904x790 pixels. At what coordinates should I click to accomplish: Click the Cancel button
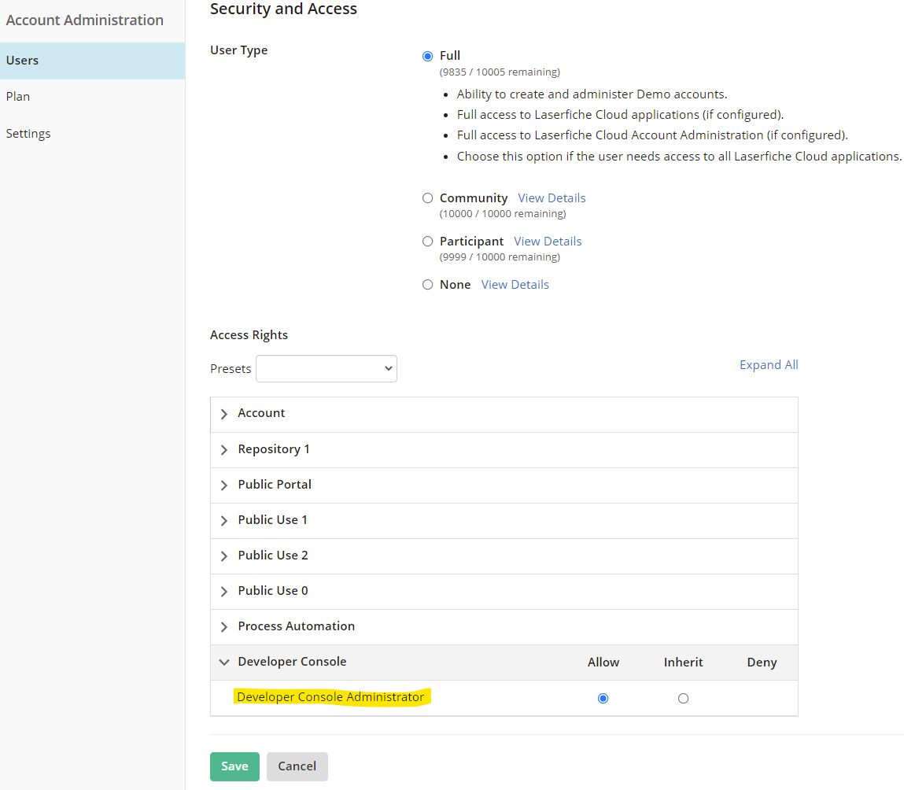click(297, 766)
